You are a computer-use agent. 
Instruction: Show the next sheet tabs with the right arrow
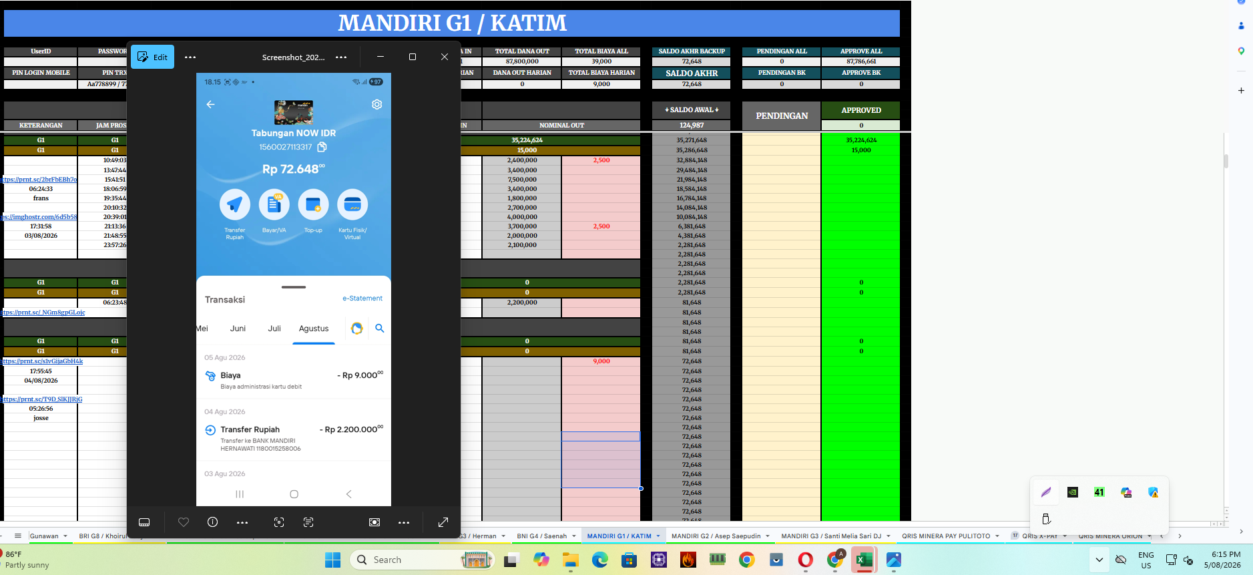(1180, 536)
